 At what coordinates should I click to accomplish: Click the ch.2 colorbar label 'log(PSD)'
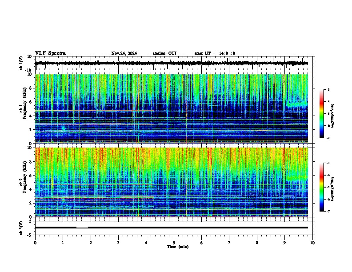pyautogui.click(x=332, y=189)
